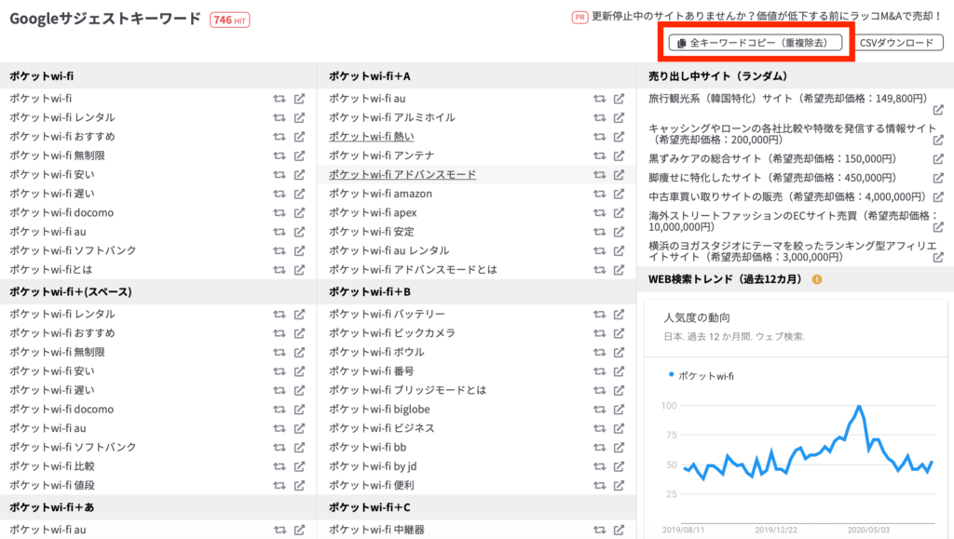
Task: Open external link icon for 黒ずみケアの総合サイト listing
Action: 938,159
